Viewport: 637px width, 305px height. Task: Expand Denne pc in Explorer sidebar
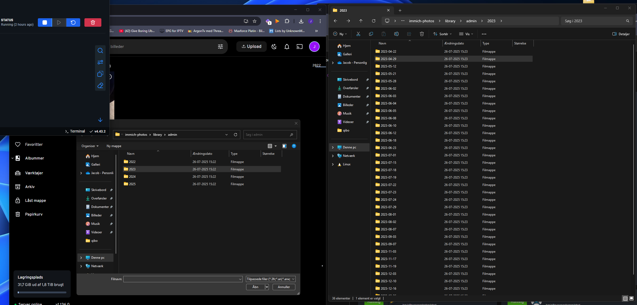(x=333, y=147)
